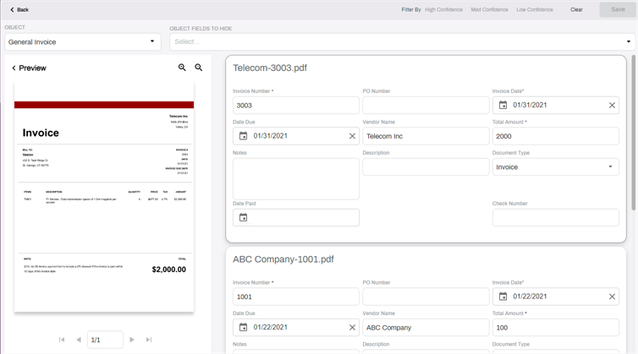Filter by High Confidence
638x354 pixels.
click(443, 9)
